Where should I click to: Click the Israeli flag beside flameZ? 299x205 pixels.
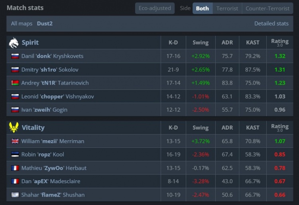(15, 195)
